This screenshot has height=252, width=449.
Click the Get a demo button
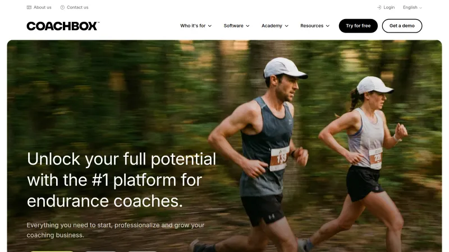pos(402,26)
